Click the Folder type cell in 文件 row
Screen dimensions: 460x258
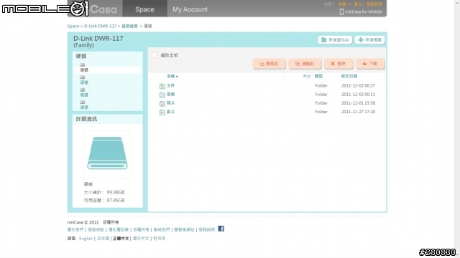[x=321, y=86]
